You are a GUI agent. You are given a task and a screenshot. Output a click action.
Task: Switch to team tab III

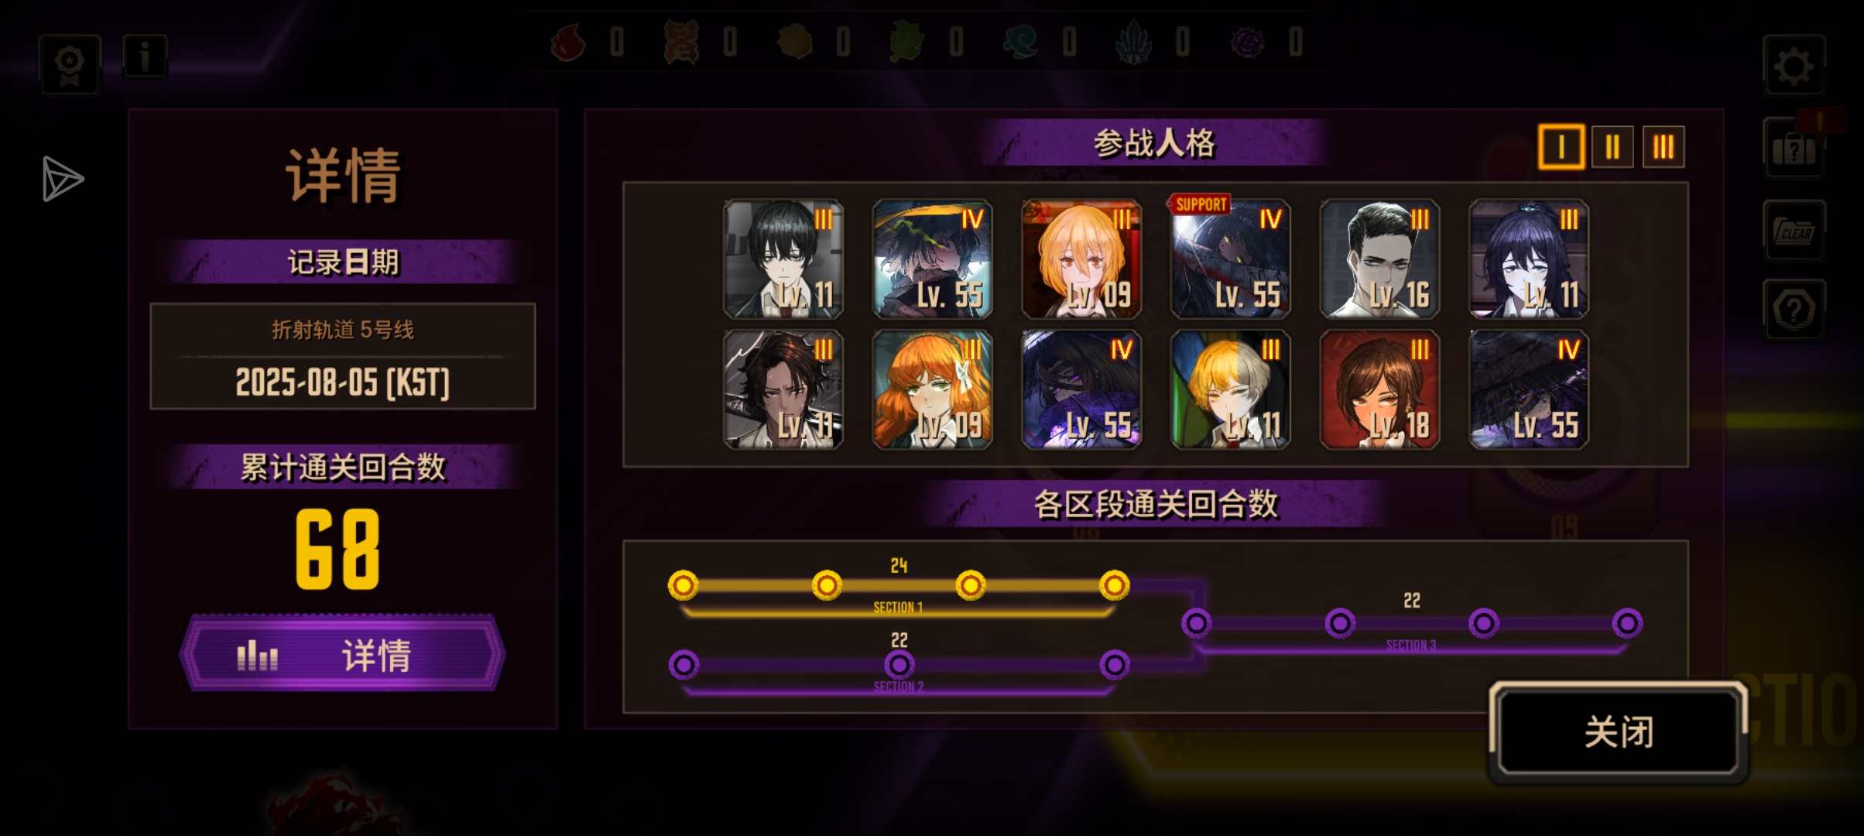pyautogui.click(x=1664, y=146)
